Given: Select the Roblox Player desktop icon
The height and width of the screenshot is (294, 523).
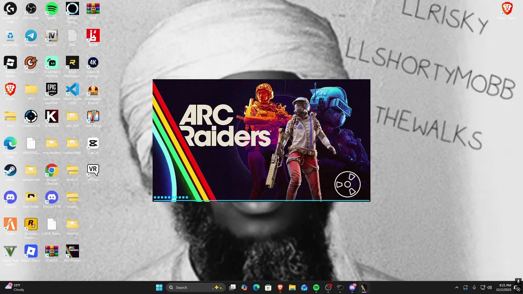Looking at the screenshot, I should point(31,254).
